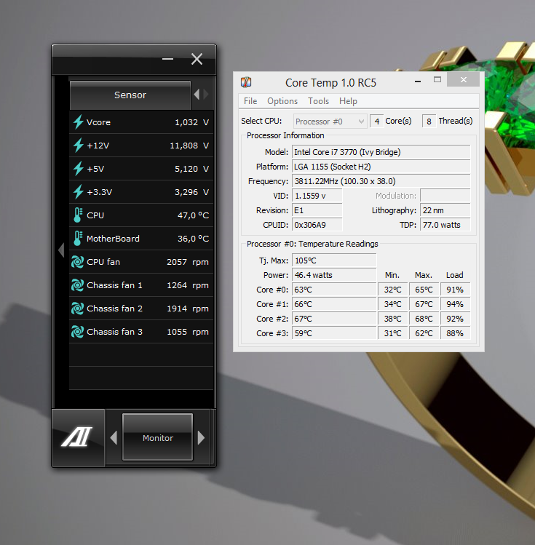
Task: Open the Help menu in Core Temp
Action: coord(348,101)
